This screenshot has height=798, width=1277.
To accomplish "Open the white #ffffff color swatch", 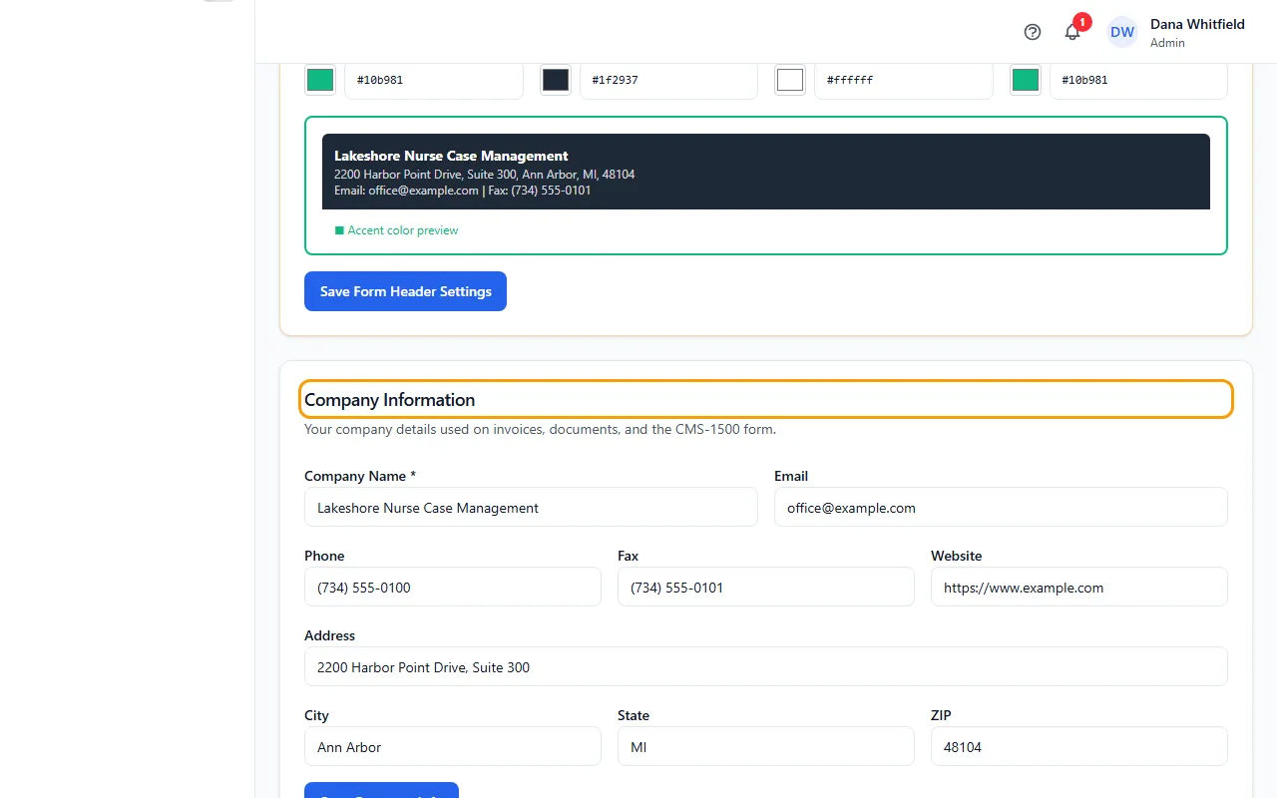I will [790, 80].
